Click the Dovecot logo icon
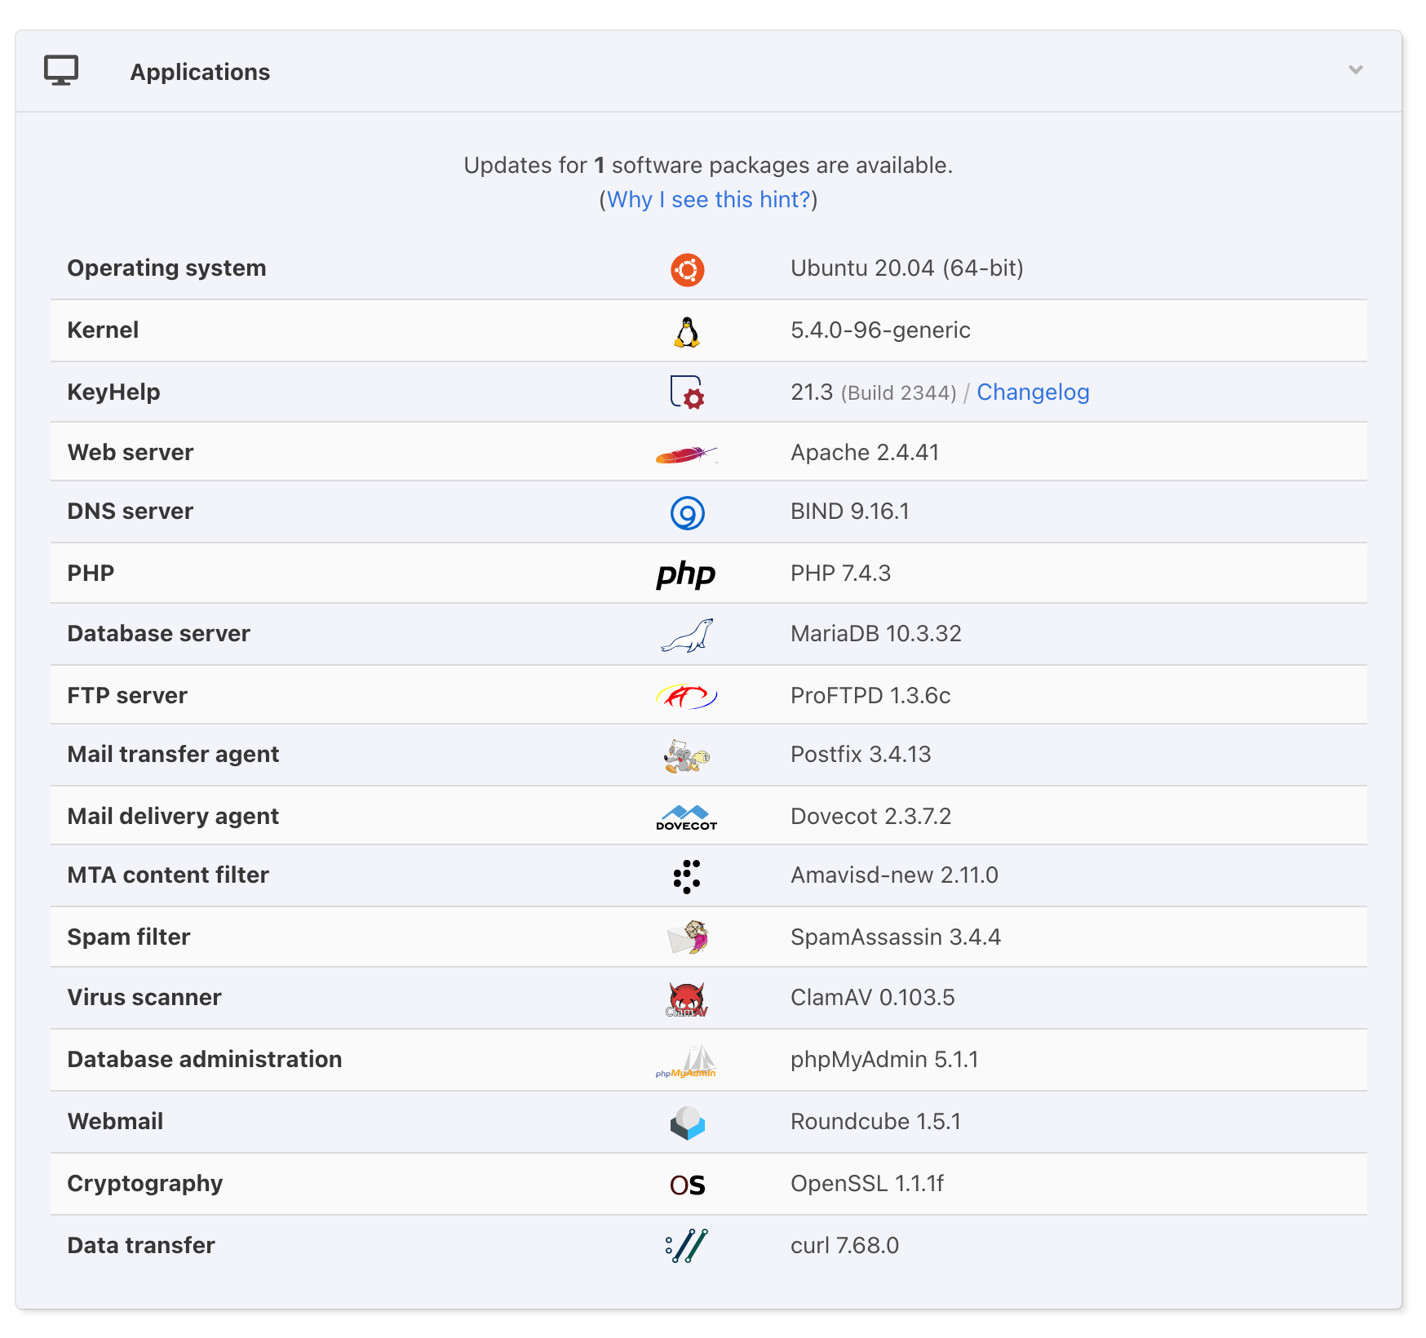The height and width of the screenshot is (1338, 1426). point(687,817)
